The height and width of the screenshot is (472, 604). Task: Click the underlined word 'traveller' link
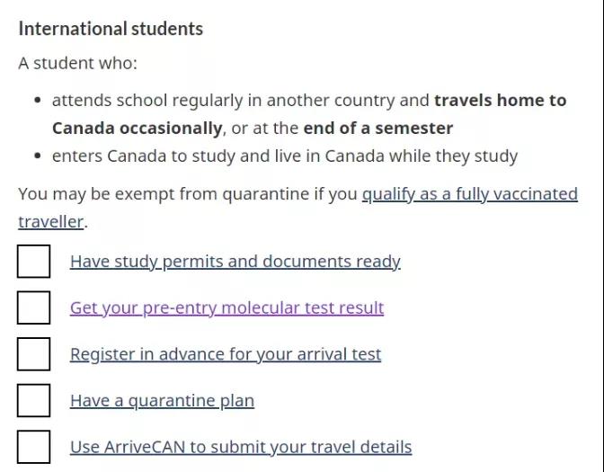(x=51, y=222)
